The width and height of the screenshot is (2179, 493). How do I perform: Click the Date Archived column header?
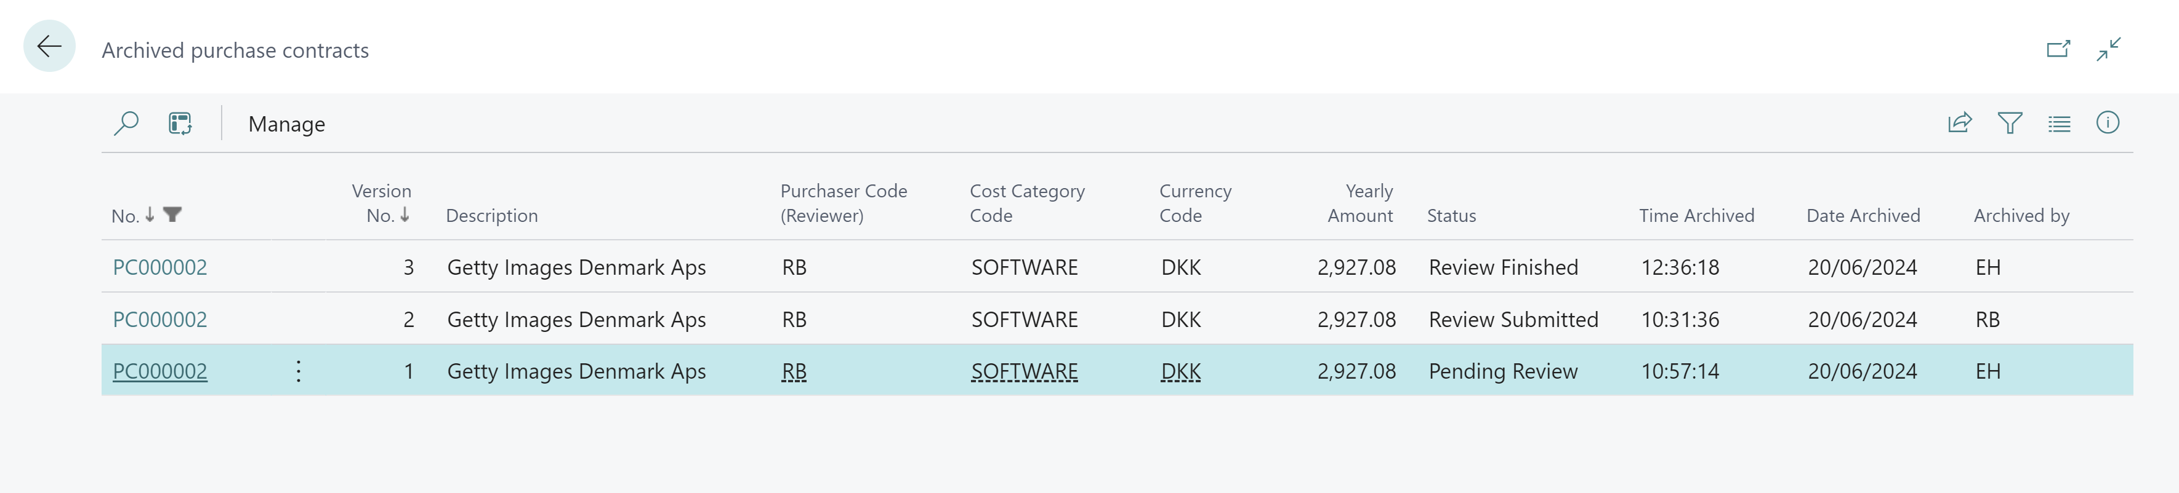pyautogui.click(x=1863, y=215)
